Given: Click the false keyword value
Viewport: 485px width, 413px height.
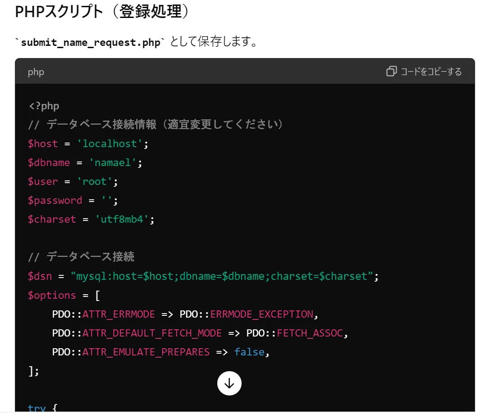Looking at the screenshot, I should pos(249,352).
